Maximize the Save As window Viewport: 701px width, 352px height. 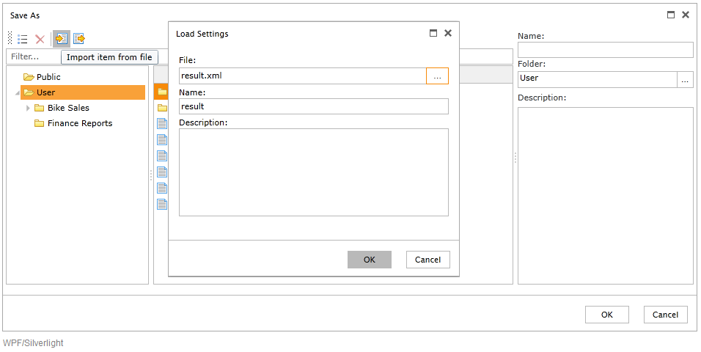tap(671, 15)
